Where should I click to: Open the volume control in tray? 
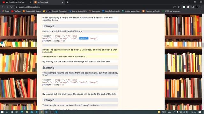[x=187, y=112]
